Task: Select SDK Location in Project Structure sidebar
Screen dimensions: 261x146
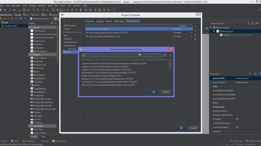Action: coord(70,26)
